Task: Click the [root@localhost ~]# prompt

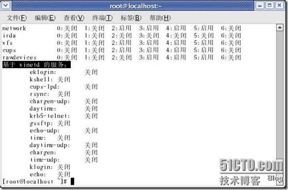Action: (35, 182)
